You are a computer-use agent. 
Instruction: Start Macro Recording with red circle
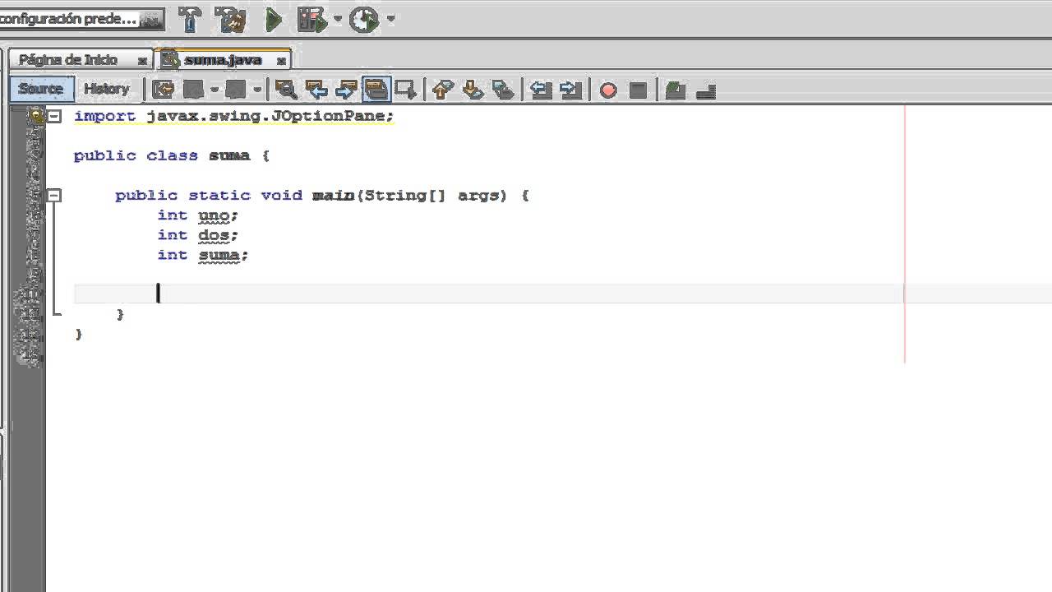coord(608,90)
